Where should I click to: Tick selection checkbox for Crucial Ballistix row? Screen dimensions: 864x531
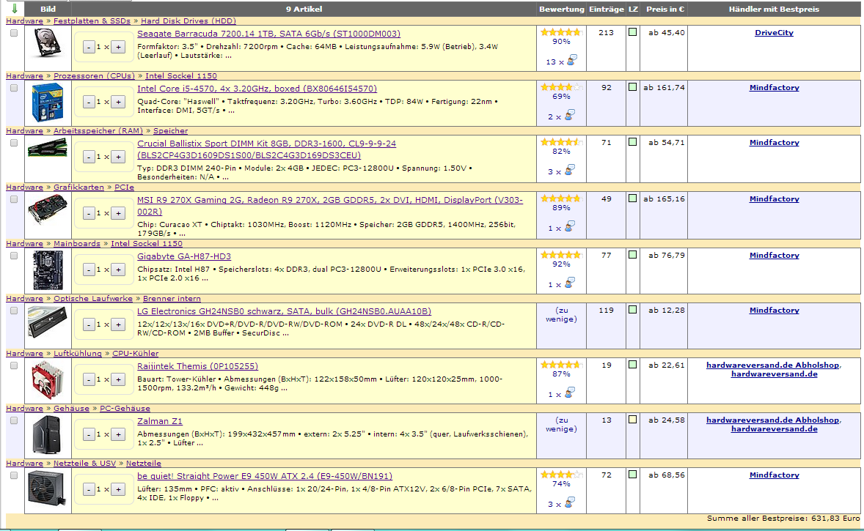pos(14,143)
